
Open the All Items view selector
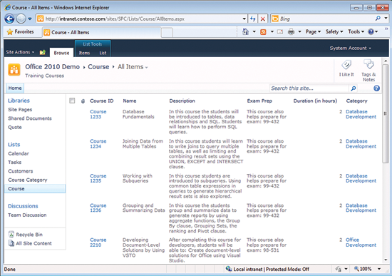click(x=133, y=67)
